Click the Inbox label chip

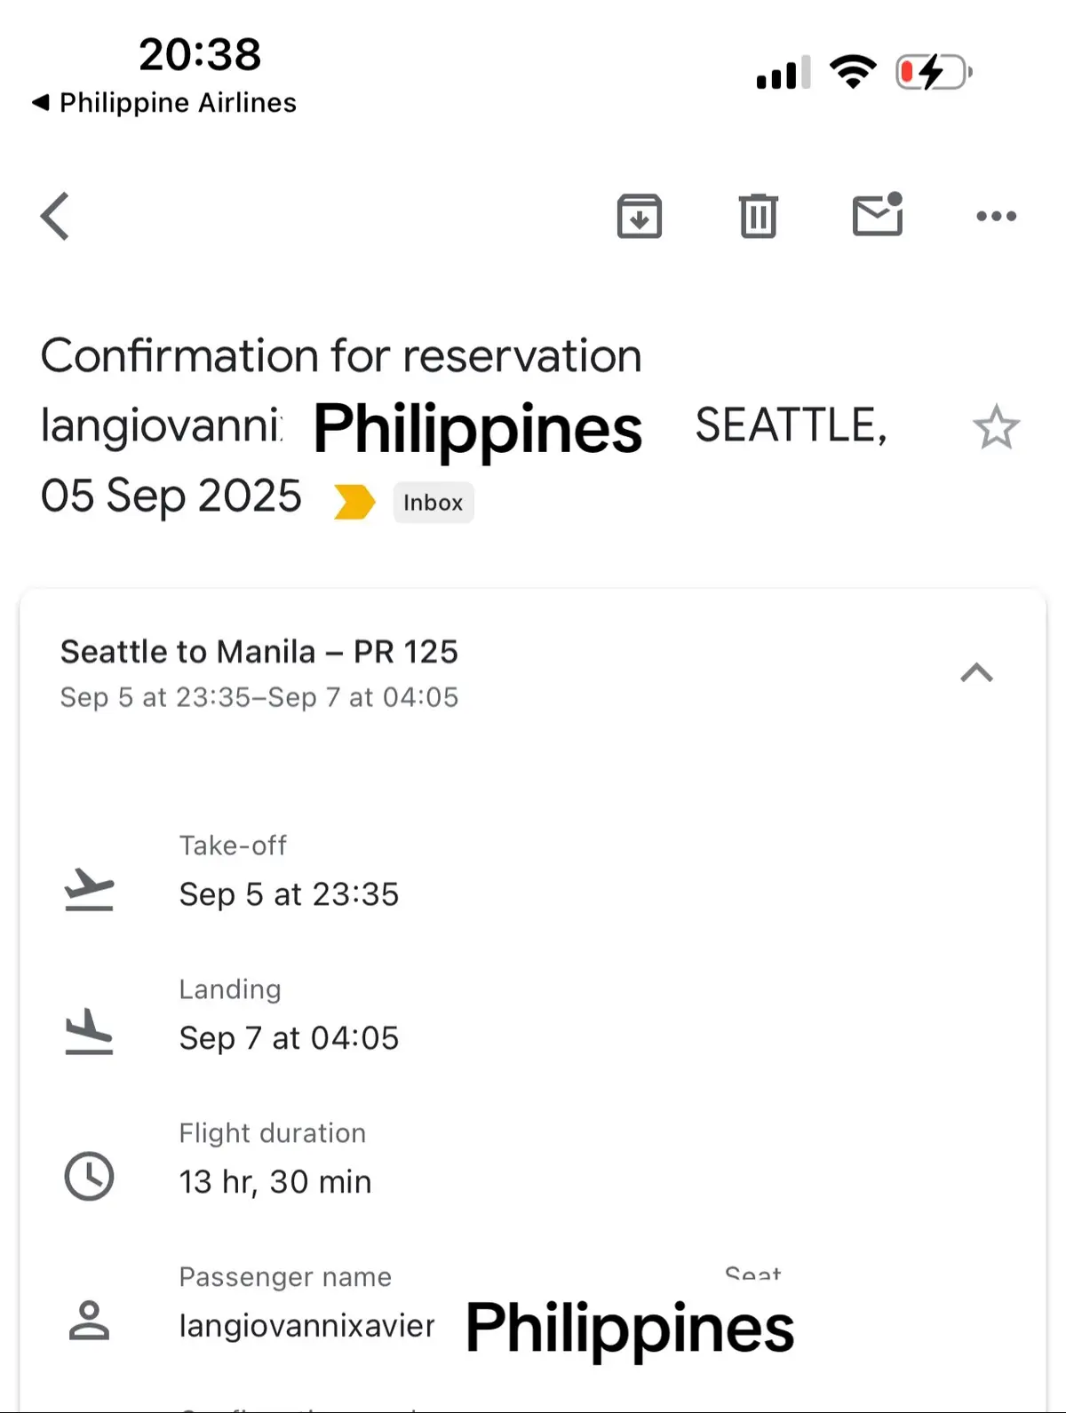click(434, 503)
